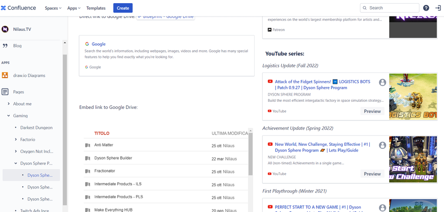Click the Create button

[x=123, y=8]
